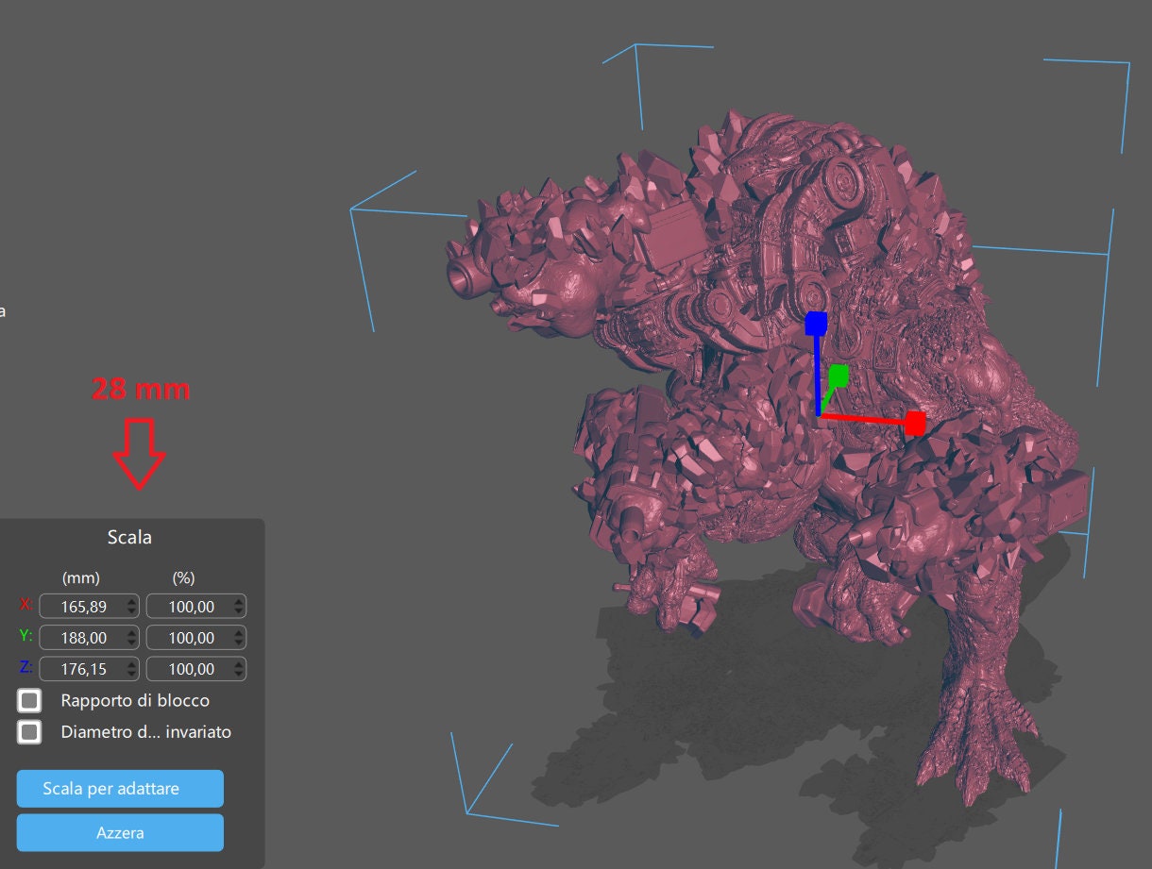Decrease Y mm value with down arrow

[131, 643]
